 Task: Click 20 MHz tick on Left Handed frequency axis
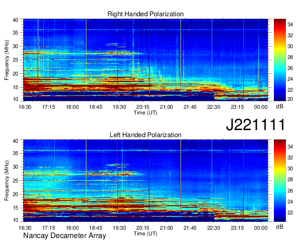[x=15, y=194]
